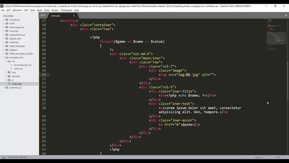289x163 pixels.
Task: Expand the AJAX folder
Action: 4,24
